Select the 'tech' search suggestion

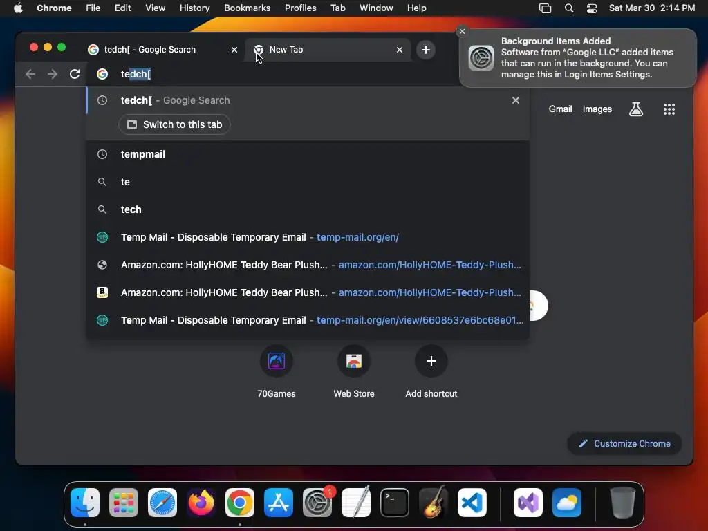[308, 209]
